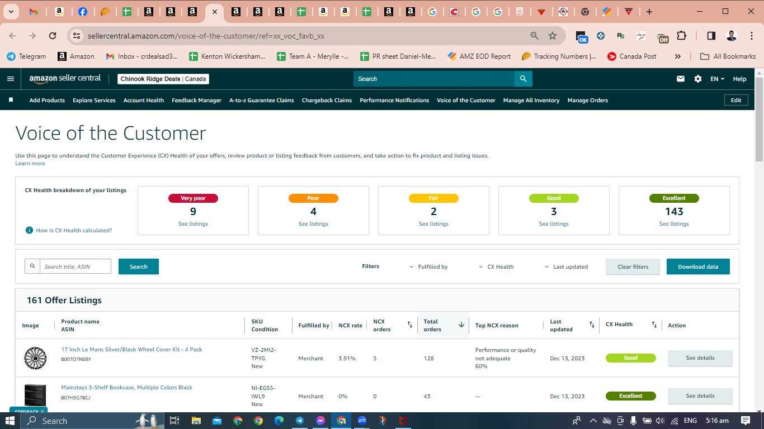Click the Learn more link
The image size is (764, 429).
tap(30, 164)
